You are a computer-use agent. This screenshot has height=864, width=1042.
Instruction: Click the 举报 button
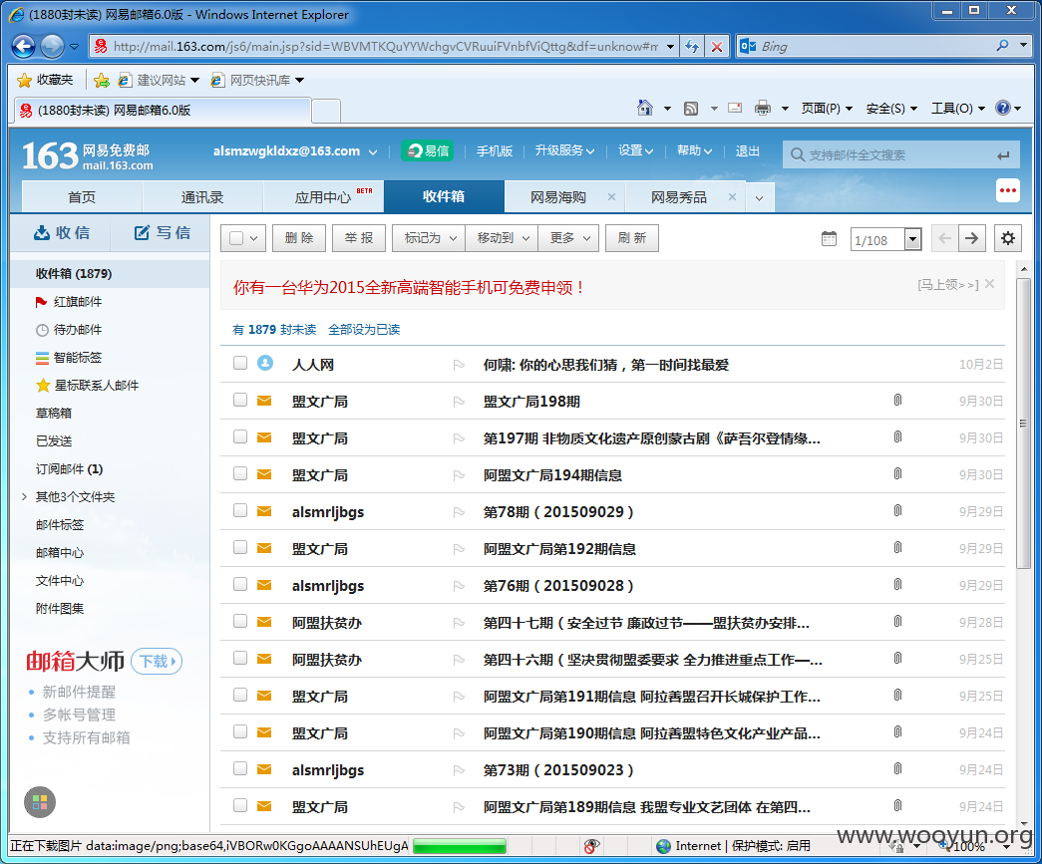[359, 238]
